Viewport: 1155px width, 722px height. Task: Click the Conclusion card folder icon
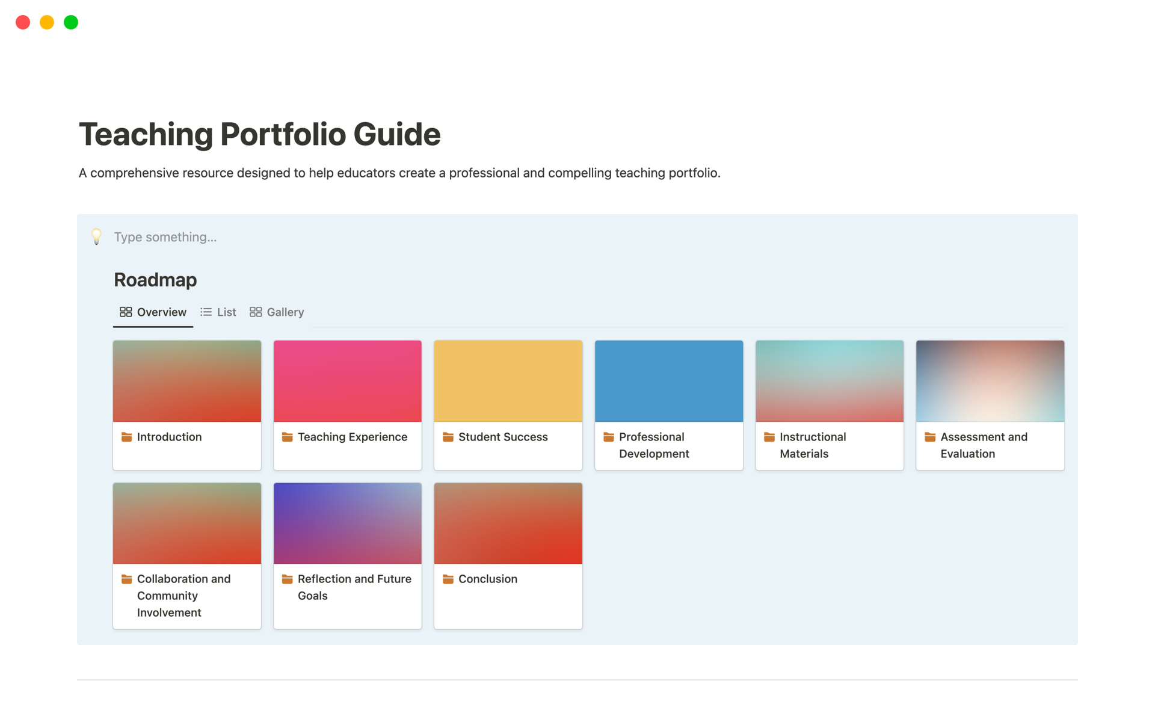(x=448, y=579)
